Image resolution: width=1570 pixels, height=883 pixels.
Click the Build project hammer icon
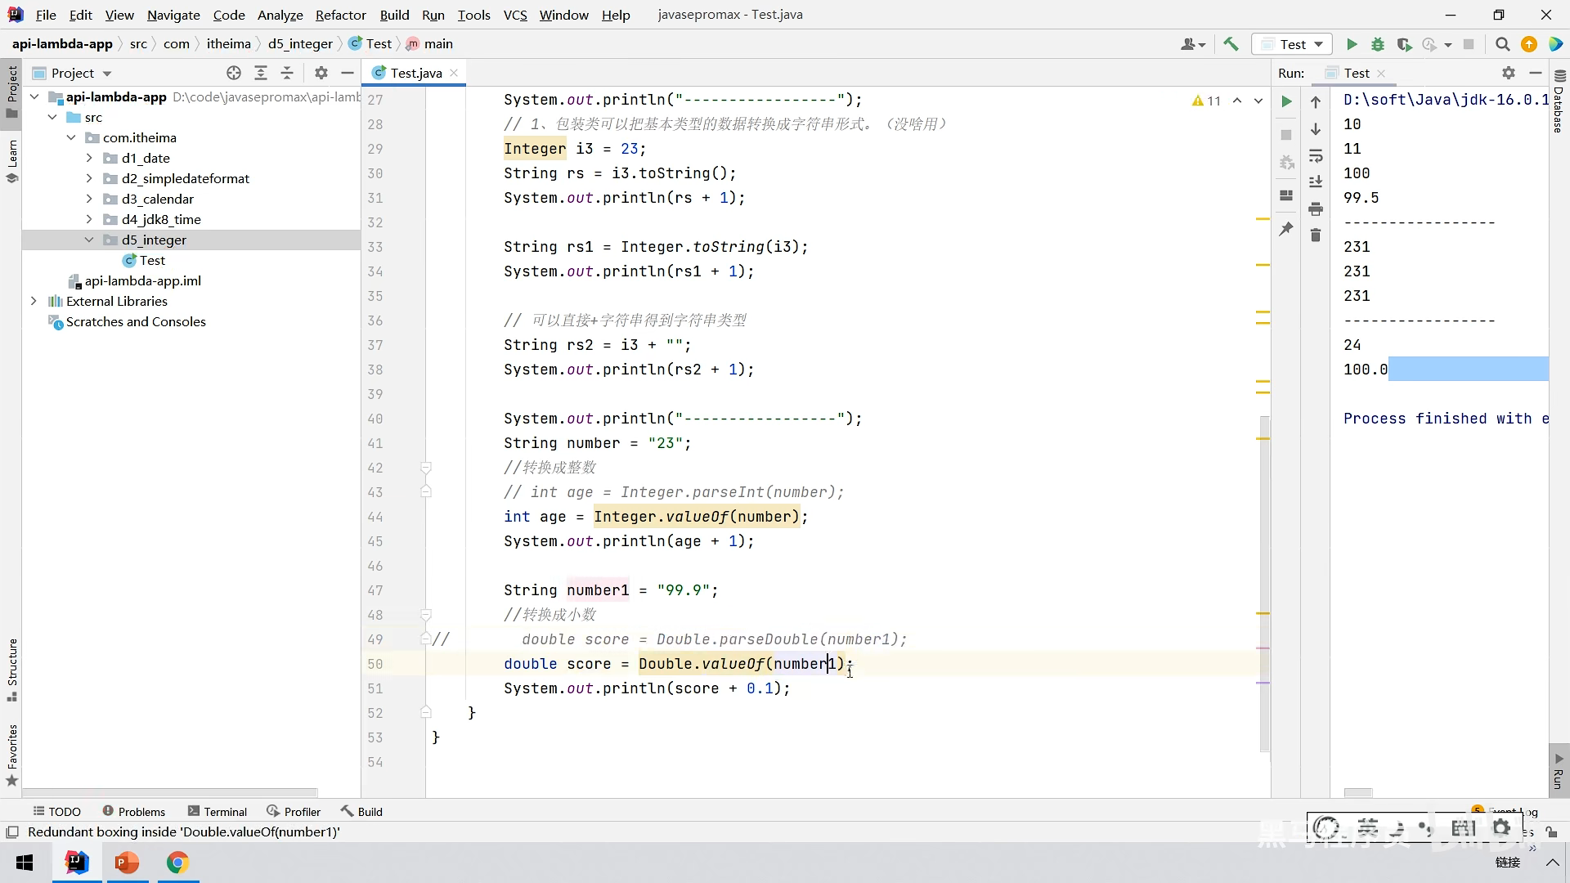click(1231, 44)
